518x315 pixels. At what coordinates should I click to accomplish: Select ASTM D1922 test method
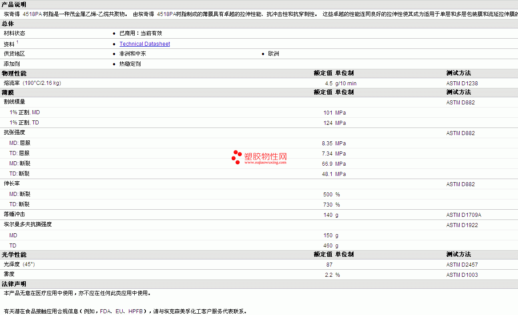coord(462,225)
